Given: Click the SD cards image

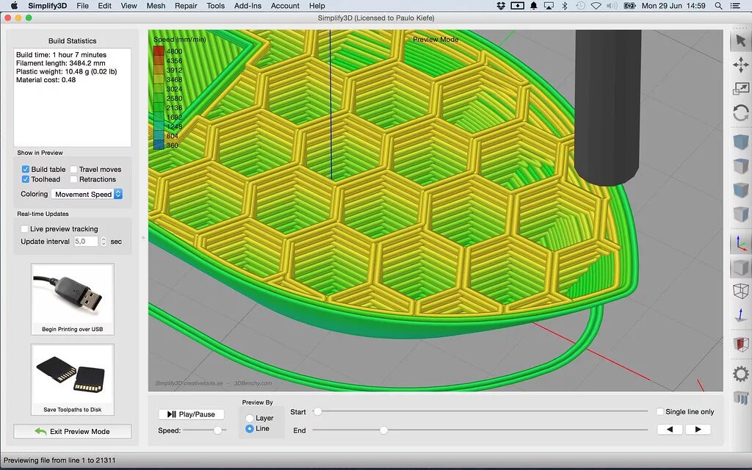Looking at the screenshot, I should pos(73,375).
